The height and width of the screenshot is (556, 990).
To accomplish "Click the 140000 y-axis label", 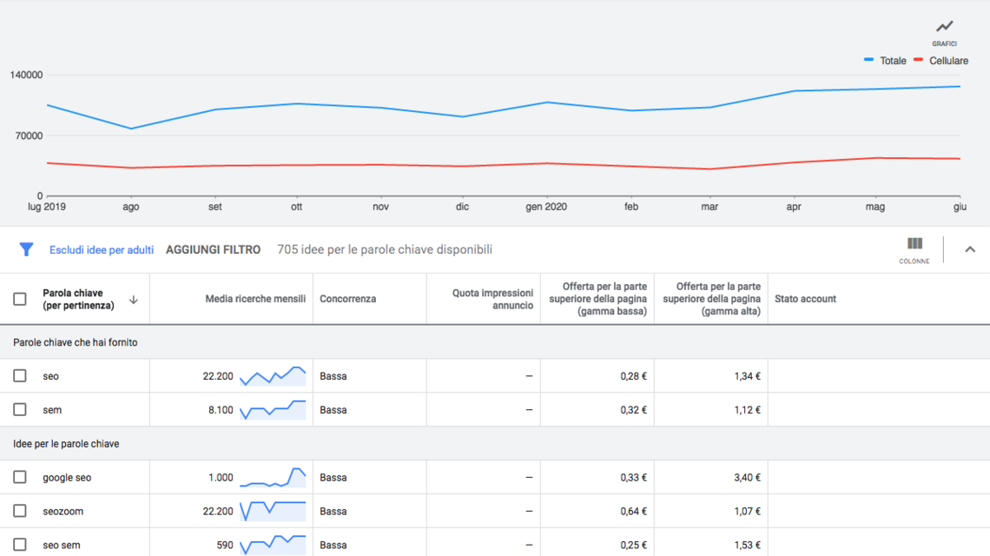I will (26, 75).
